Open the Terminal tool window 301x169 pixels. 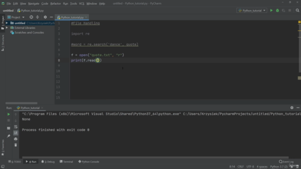(x=66, y=161)
